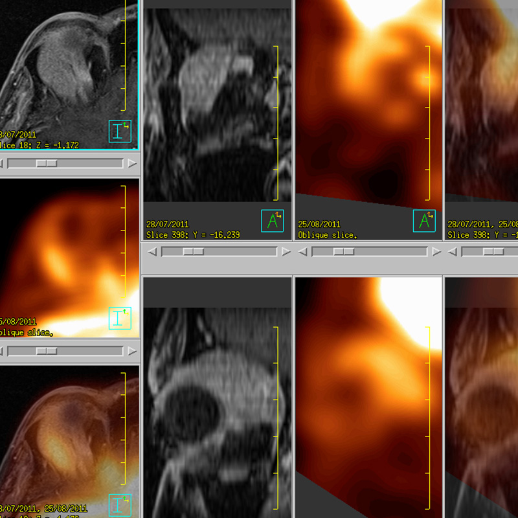Step slice forward under the left PET oblique view
518x518 pixels.
[132, 351]
